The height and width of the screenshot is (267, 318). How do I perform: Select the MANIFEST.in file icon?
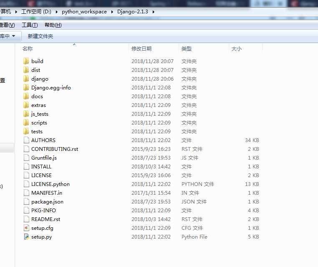point(26,193)
